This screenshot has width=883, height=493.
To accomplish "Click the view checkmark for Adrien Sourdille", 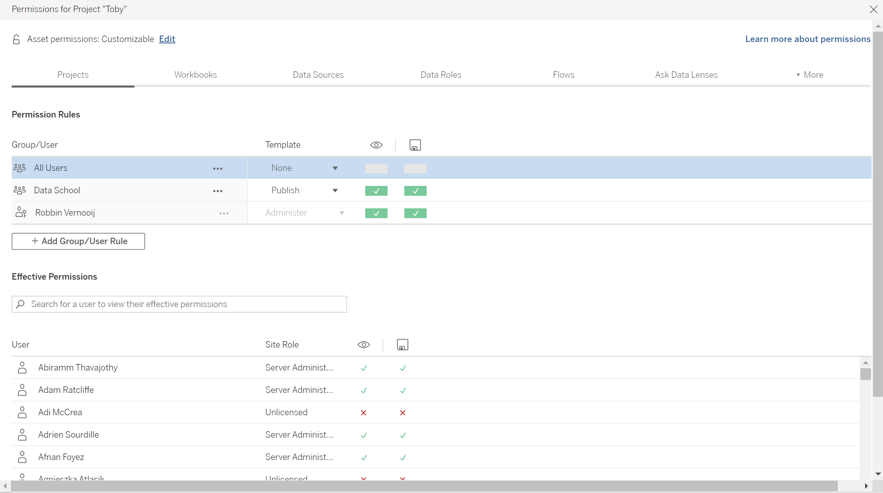I will point(364,435).
